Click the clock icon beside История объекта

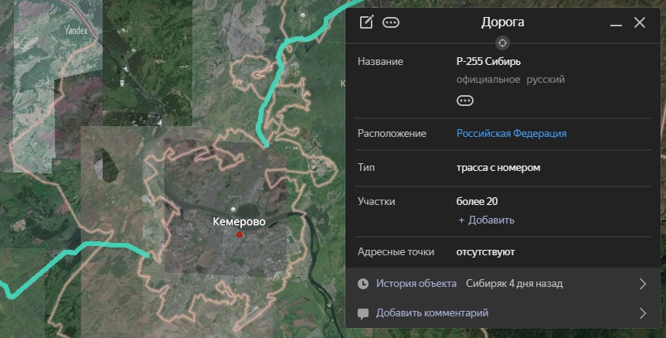363,284
